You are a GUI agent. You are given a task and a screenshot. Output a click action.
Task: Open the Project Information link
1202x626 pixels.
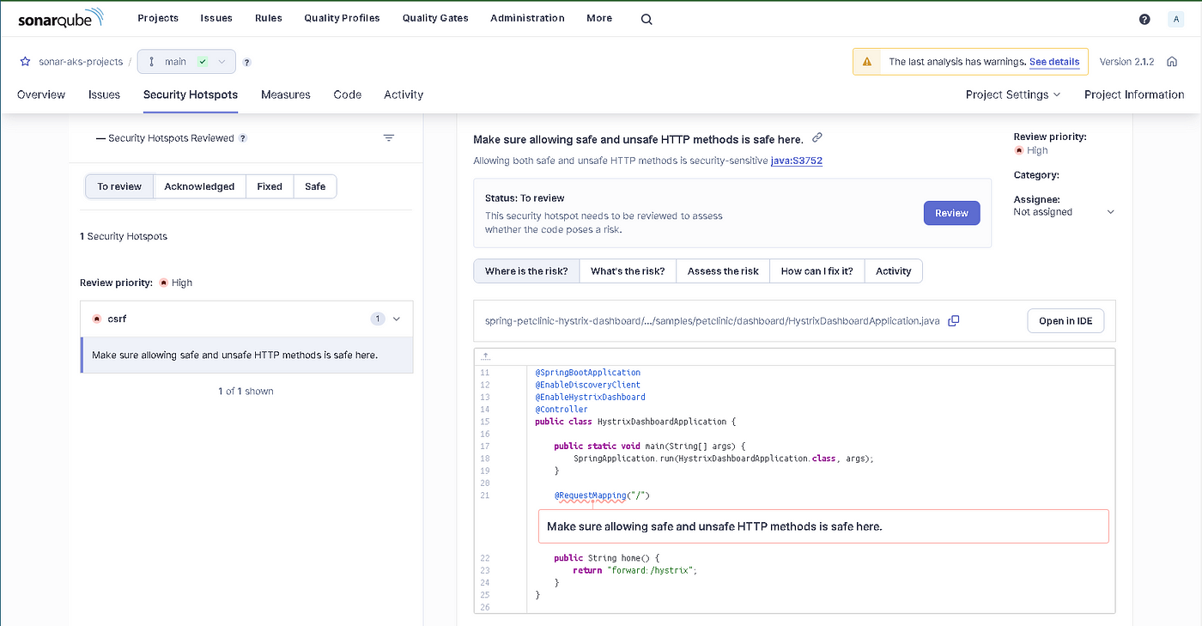(1134, 94)
